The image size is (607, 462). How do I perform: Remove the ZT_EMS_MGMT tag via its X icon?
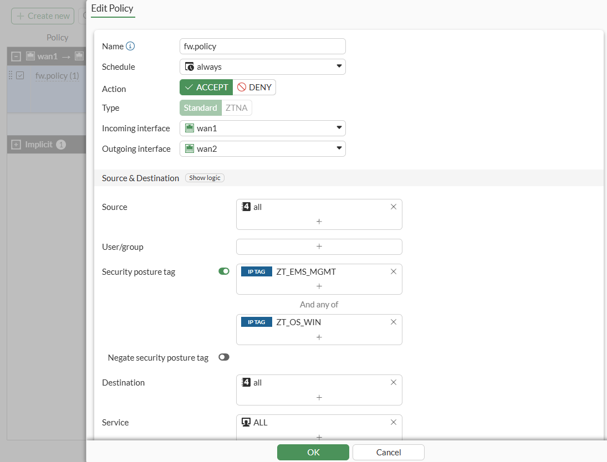[x=394, y=271]
